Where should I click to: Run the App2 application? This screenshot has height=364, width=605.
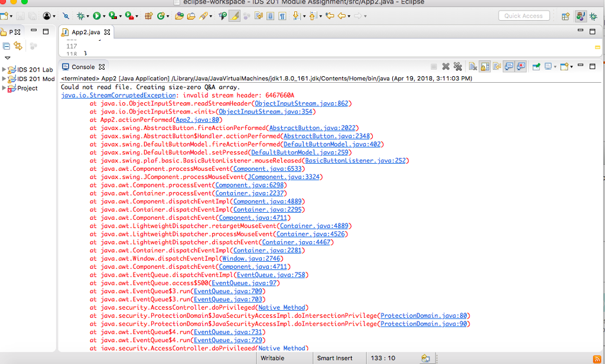tap(96, 16)
